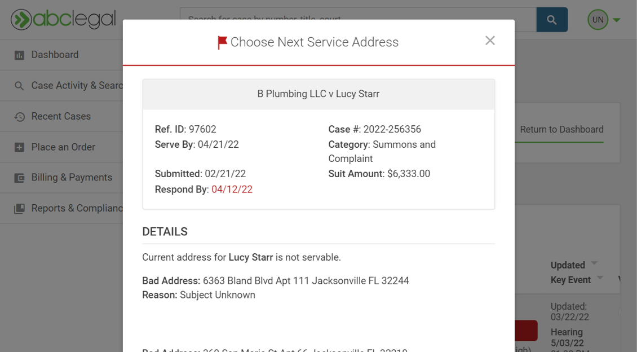The image size is (637, 352).
Task: Click the payment card icon next to Billing & Payments
Action: [19, 177]
